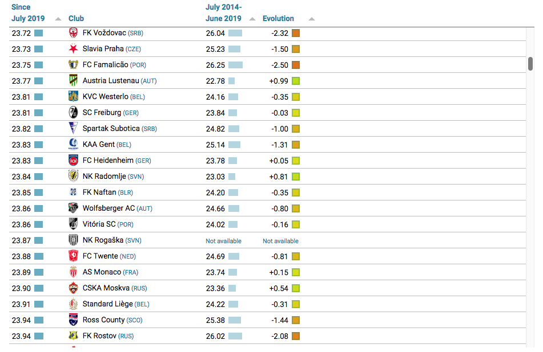Sort by Evolution column arrow

tap(311, 19)
